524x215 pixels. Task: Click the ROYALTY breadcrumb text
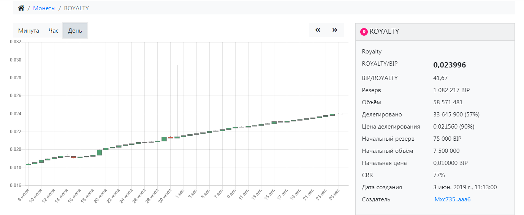(76, 8)
